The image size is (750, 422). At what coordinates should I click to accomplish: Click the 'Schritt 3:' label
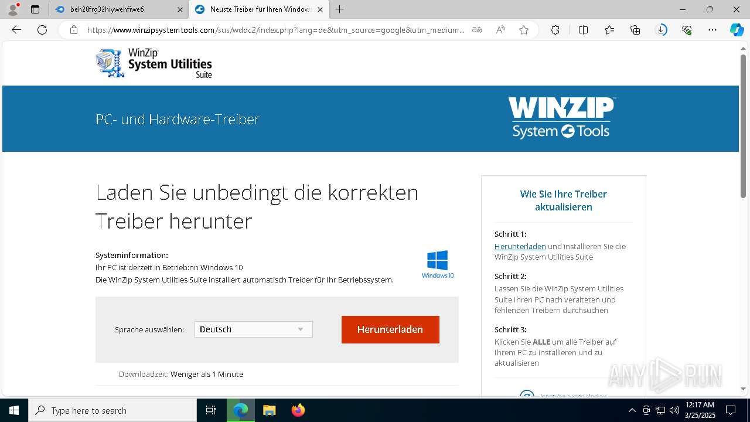(x=510, y=329)
